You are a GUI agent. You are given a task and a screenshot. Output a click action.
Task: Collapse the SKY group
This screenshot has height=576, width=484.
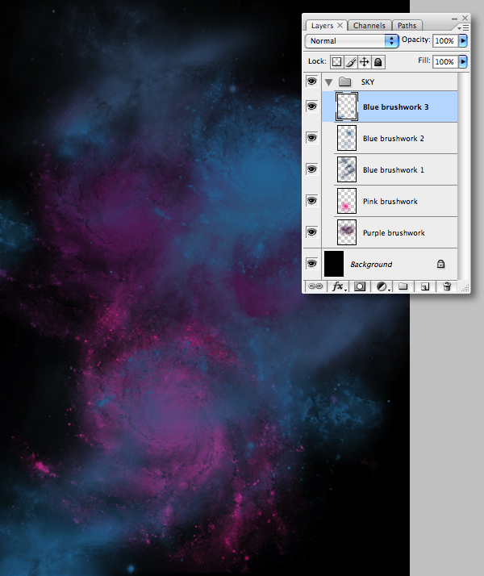click(x=328, y=82)
